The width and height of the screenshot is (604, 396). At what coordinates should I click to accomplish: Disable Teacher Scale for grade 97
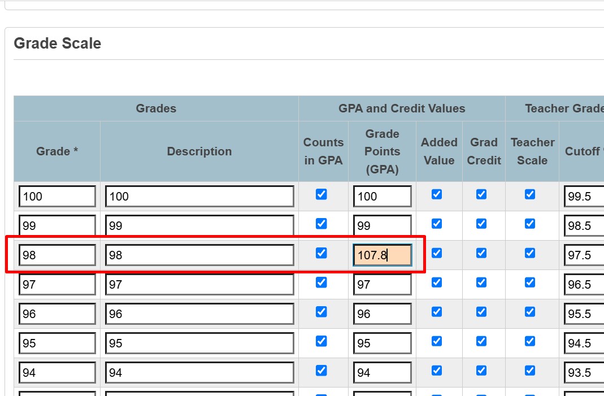click(529, 282)
